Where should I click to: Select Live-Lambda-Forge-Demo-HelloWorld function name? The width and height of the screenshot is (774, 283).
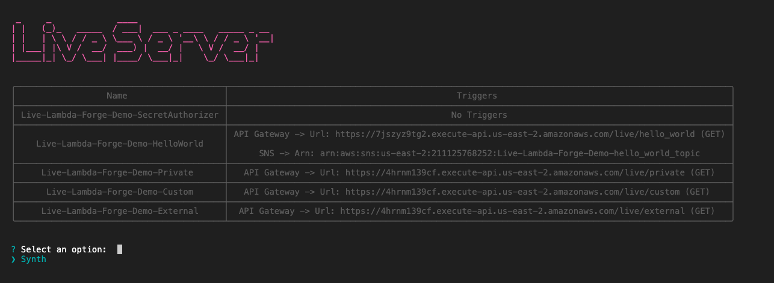coord(120,144)
